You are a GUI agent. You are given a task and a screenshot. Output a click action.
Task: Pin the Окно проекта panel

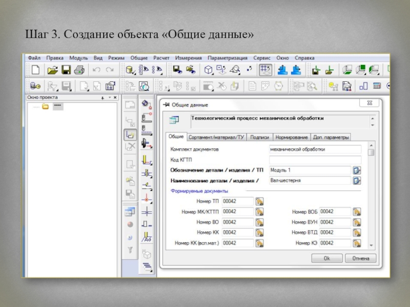[x=102, y=97]
